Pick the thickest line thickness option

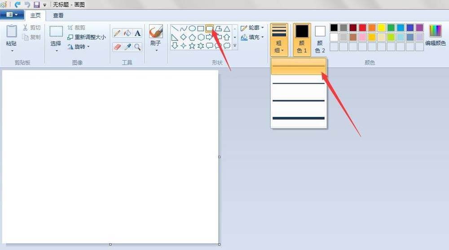299,118
